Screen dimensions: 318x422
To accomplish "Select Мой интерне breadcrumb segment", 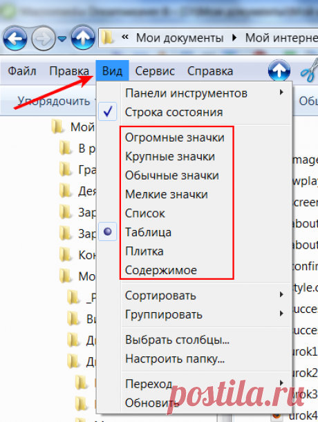I will [x=281, y=38].
